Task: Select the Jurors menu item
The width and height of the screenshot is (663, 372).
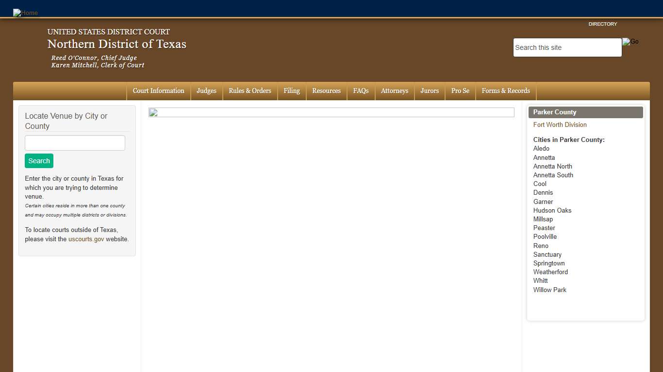Action: click(430, 91)
